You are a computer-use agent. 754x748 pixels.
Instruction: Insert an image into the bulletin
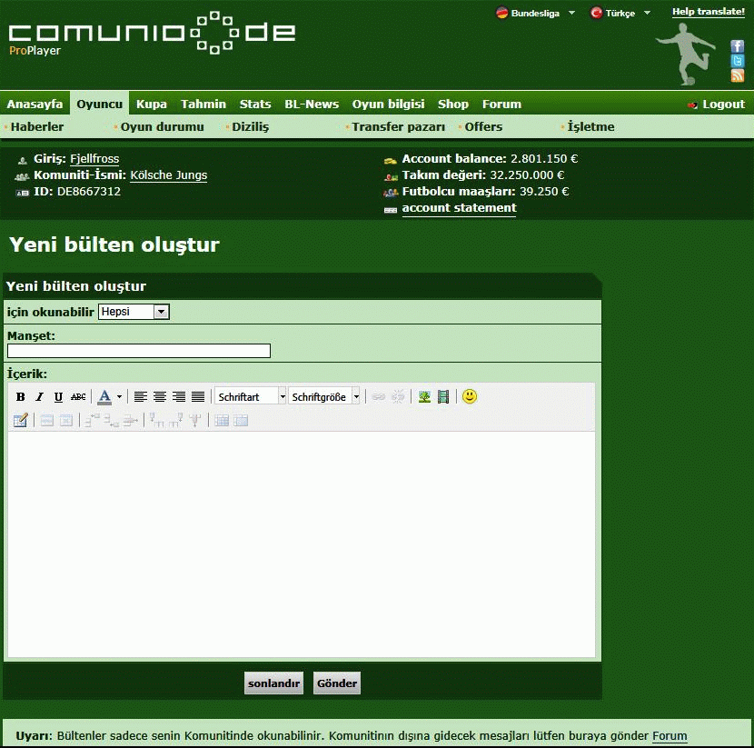424,397
